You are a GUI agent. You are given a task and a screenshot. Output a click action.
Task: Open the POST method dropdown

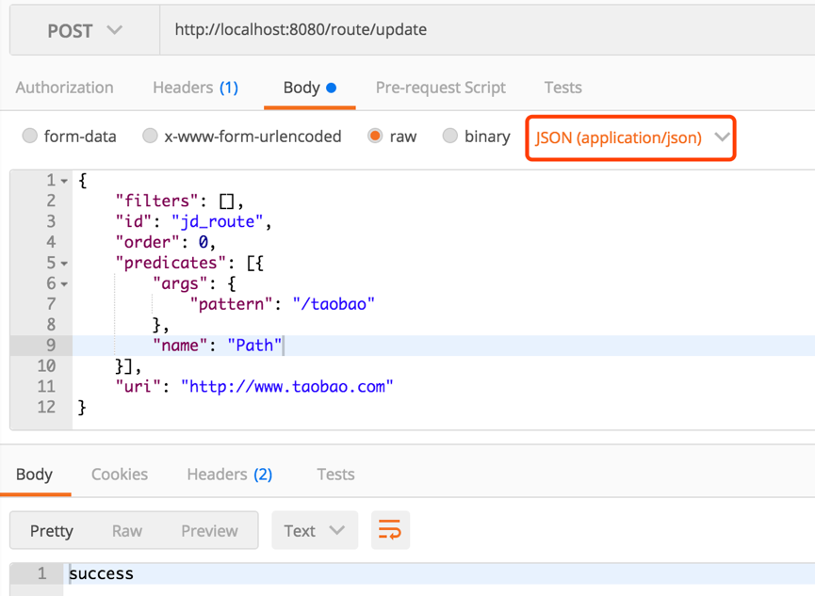[85, 30]
